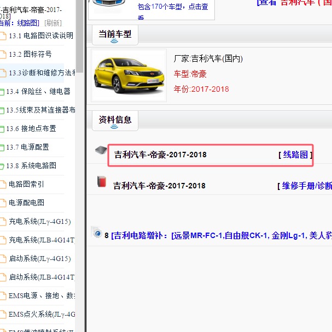The height and width of the screenshot is (332, 332).
Task: Open 充电系统(JLγ-4G15) document
Action: (x=40, y=222)
